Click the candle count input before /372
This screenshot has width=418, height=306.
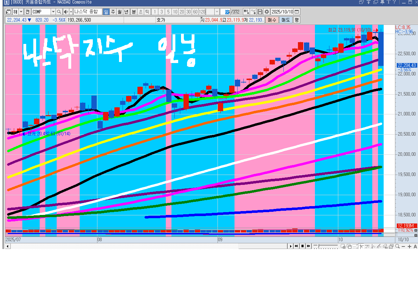pos(225,12)
